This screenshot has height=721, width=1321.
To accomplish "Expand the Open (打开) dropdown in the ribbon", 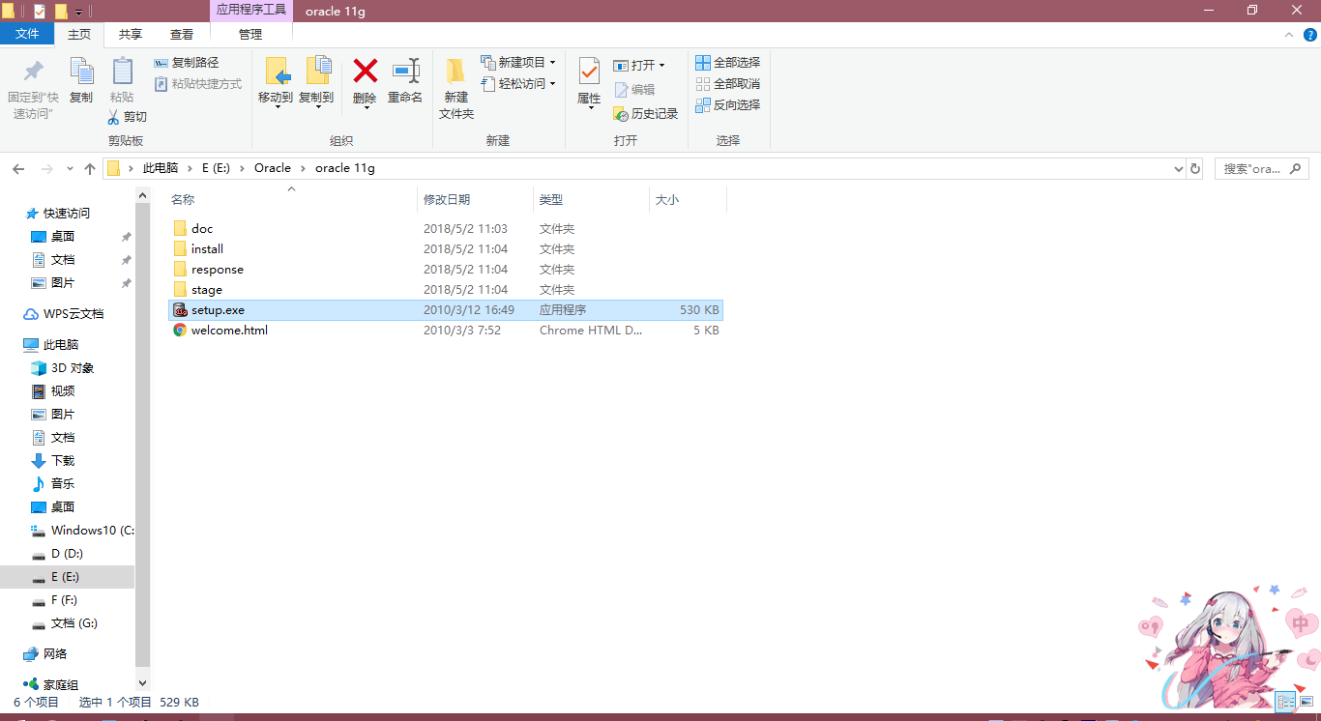I will tap(661, 66).
